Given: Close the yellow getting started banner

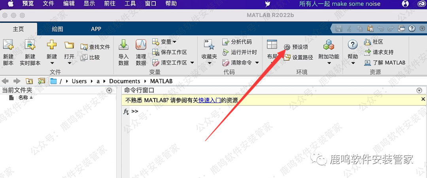Looking at the screenshot, I should [x=423, y=99].
